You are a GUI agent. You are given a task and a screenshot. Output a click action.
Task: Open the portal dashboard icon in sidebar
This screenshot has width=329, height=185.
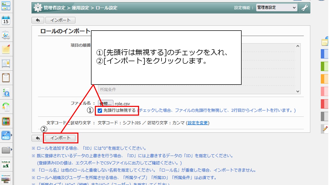pyautogui.click(x=6, y=6)
